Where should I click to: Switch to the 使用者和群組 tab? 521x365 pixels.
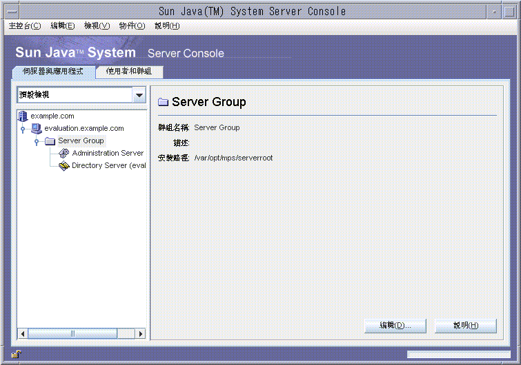[x=129, y=72]
